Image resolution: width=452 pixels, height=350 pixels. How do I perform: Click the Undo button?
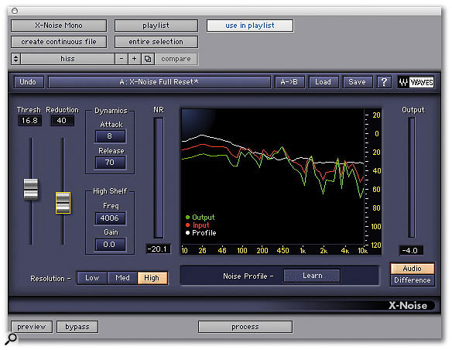(28, 82)
